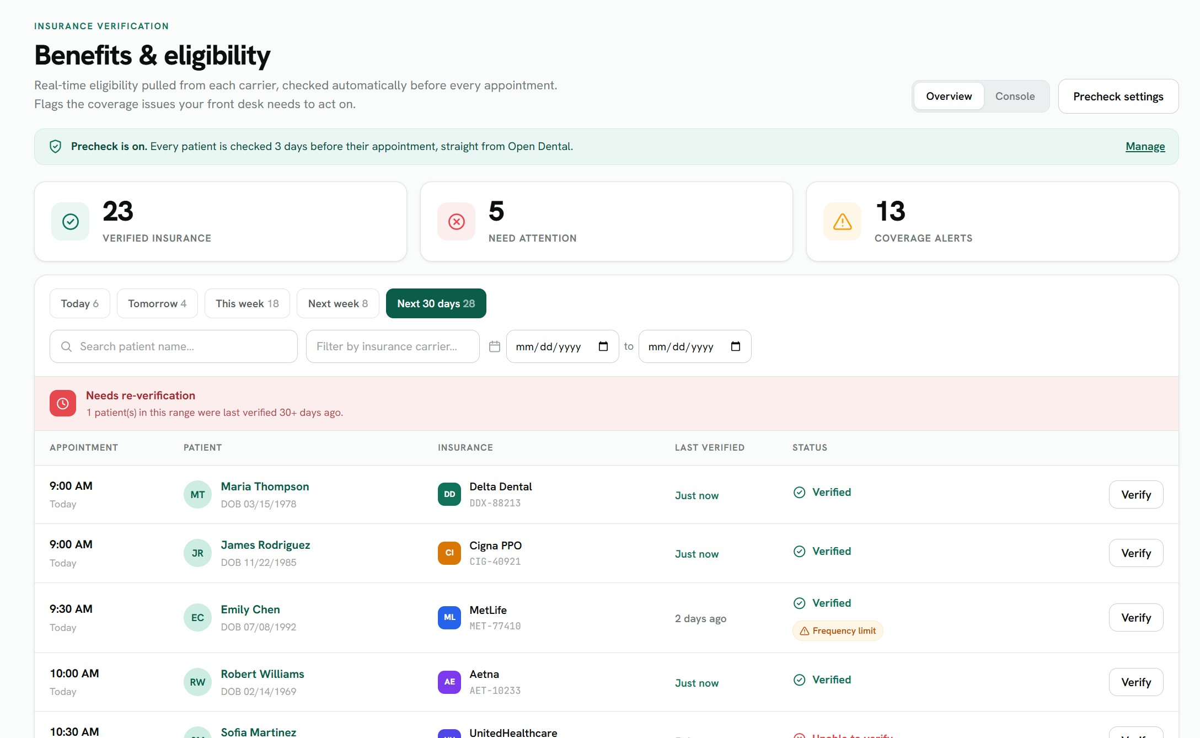This screenshot has height=738, width=1200.
Task: Click Verified check icon in Maria Thompson row
Action: click(x=799, y=492)
